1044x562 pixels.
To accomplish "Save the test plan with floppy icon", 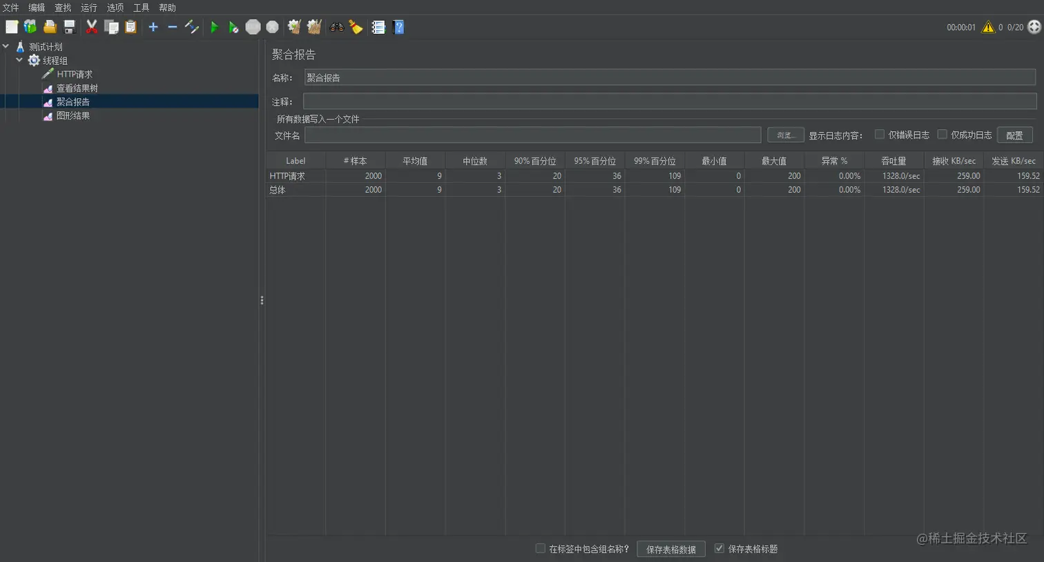I will click(x=69, y=27).
